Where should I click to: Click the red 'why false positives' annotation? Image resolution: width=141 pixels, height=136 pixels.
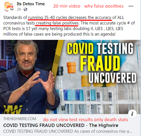click(x=104, y=6)
